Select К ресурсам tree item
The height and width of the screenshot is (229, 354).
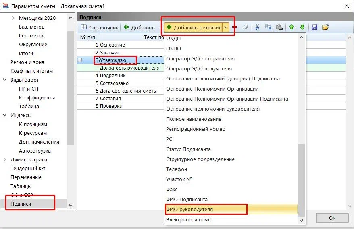tap(33, 133)
